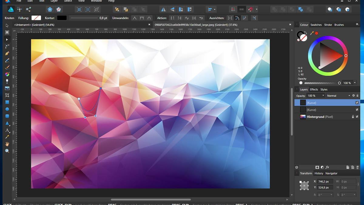Toggle visibility of the Hintergrund layer
The width and height of the screenshot is (364, 205).
[357, 117]
